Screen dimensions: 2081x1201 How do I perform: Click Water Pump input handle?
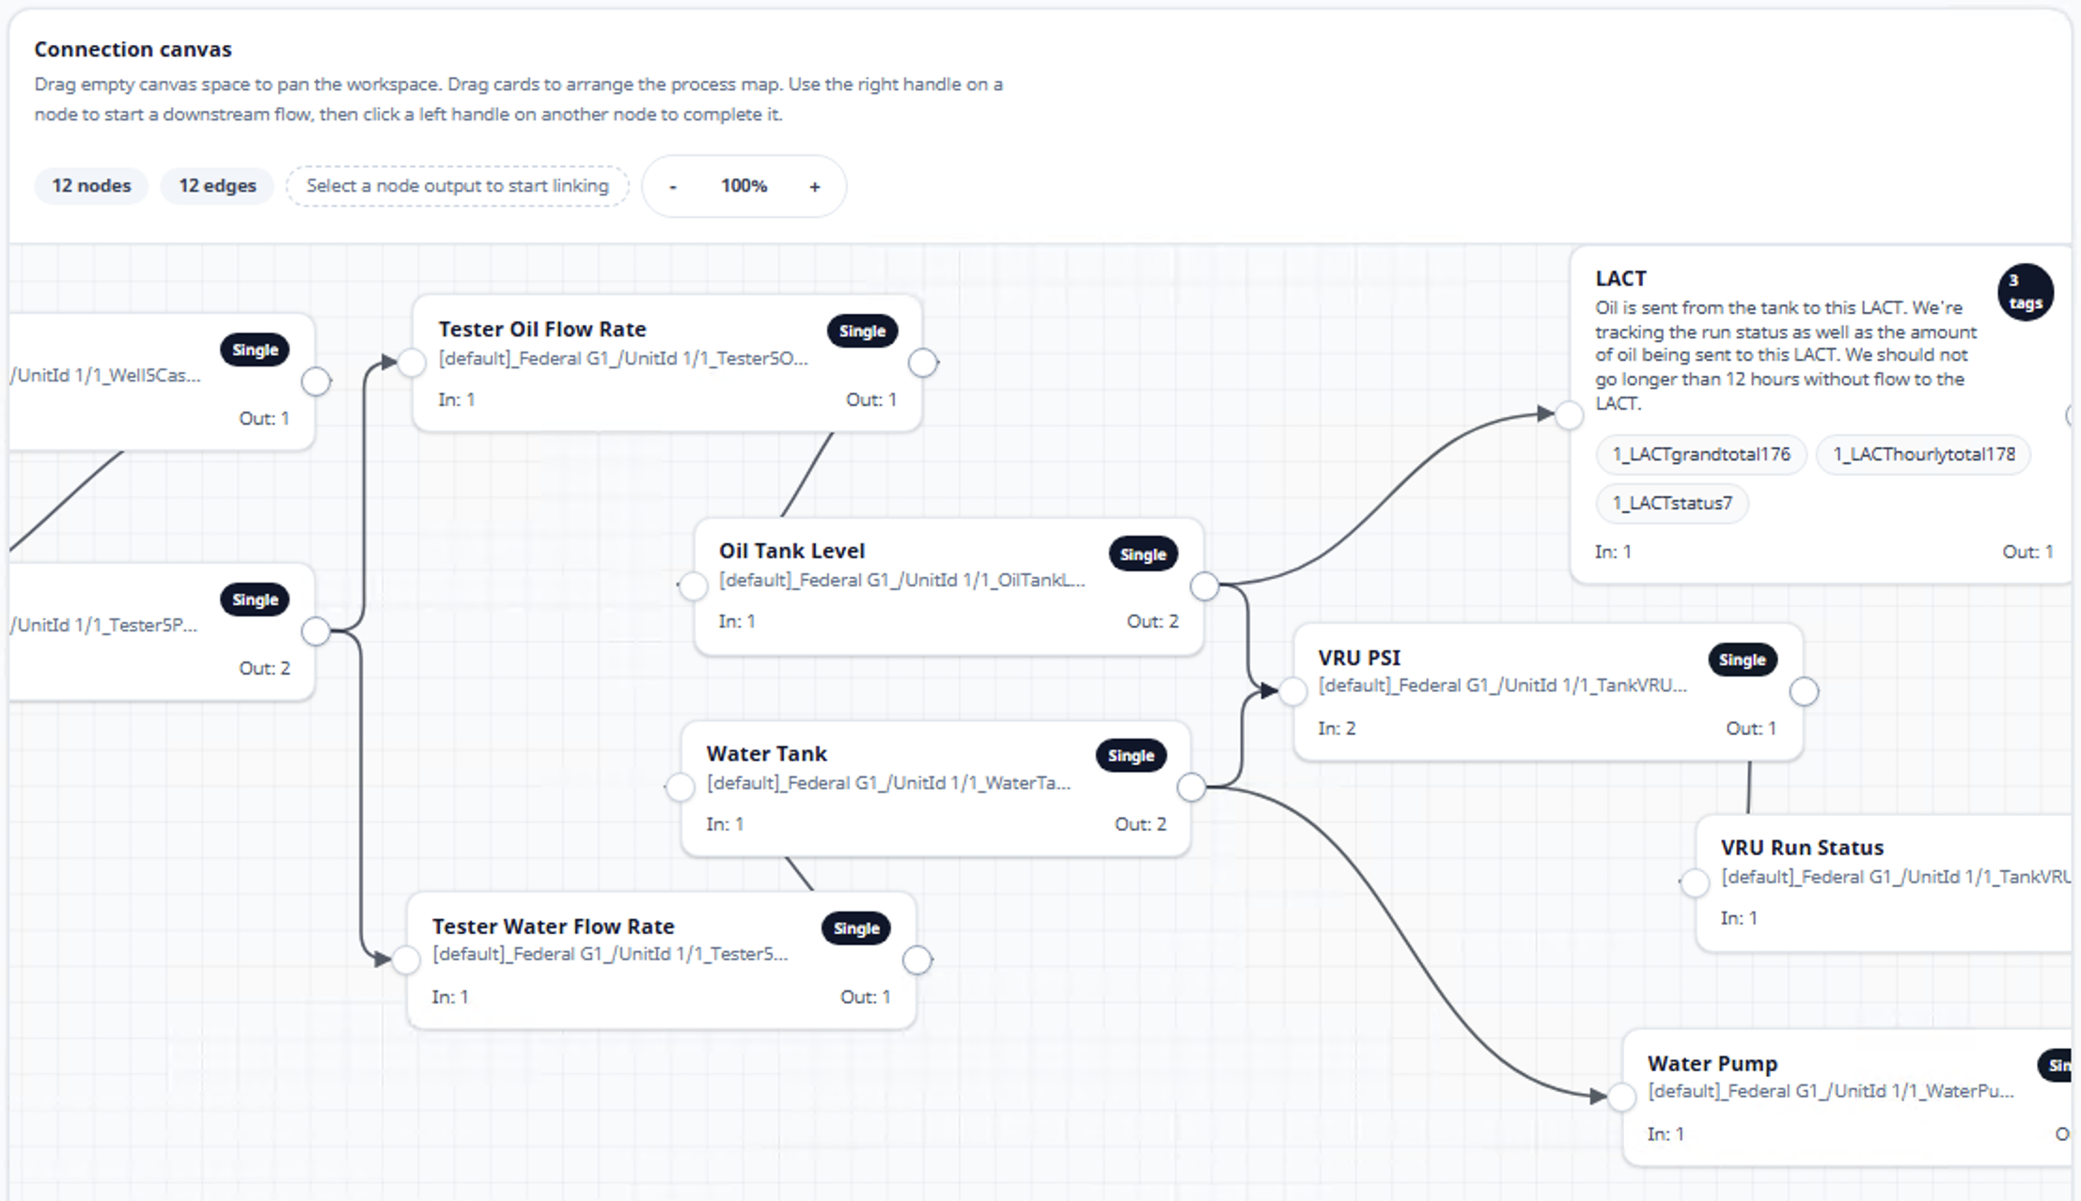[1621, 1097]
